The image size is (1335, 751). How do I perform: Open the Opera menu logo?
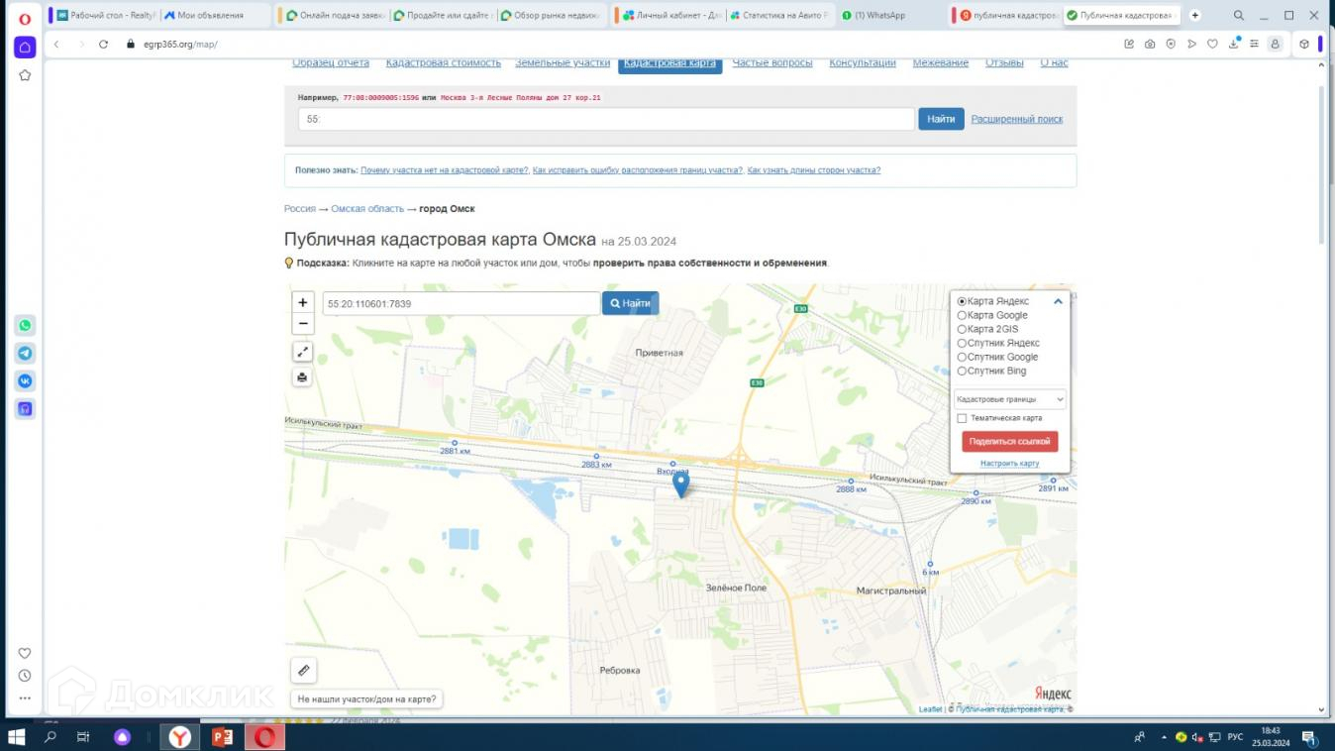click(25, 17)
